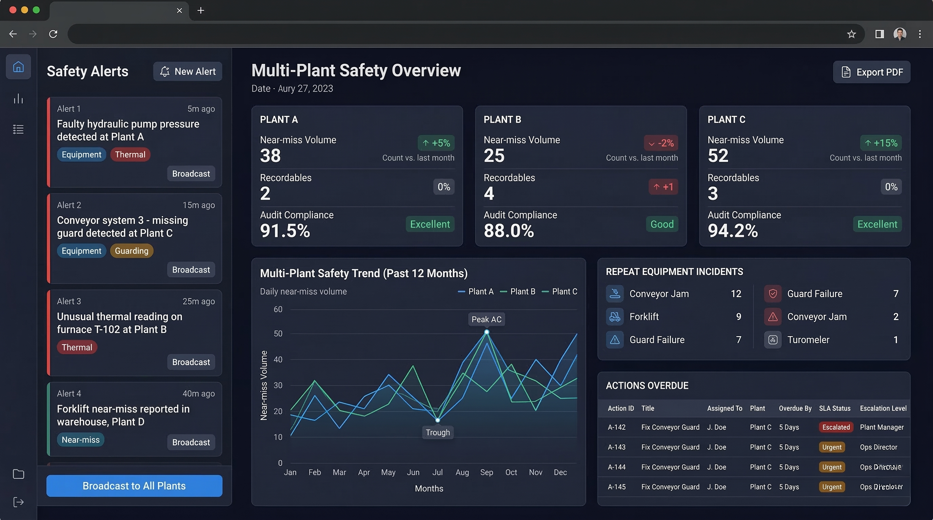Open the browser three-dot menu

pos(919,34)
